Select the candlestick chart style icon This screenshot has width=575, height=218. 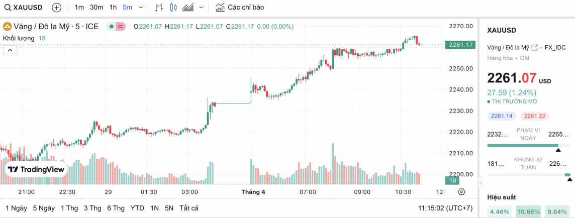(174, 8)
